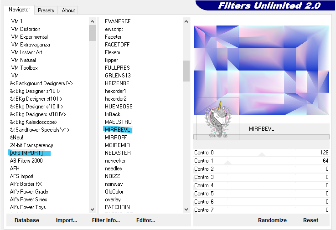
Task: Click the Import... button
Action: 67,220
